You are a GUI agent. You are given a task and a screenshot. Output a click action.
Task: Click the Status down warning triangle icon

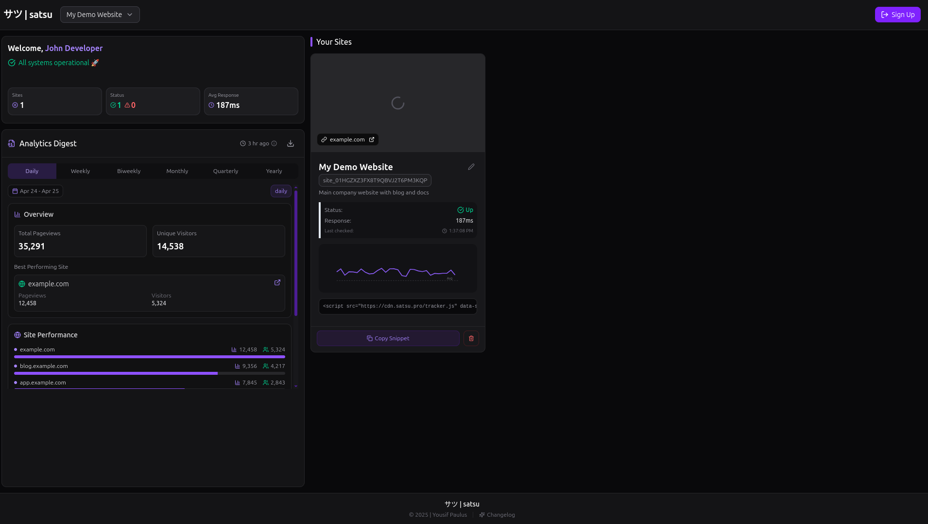coord(127,105)
